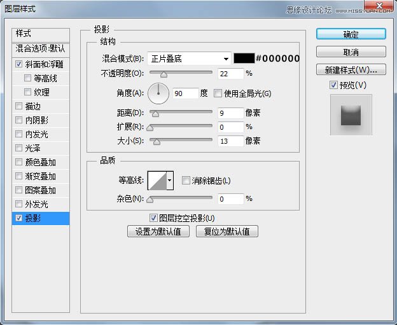Click 设置为默认值 button
Image resolution: width=397 pixels, height=325 pixels.
point(158,232)
